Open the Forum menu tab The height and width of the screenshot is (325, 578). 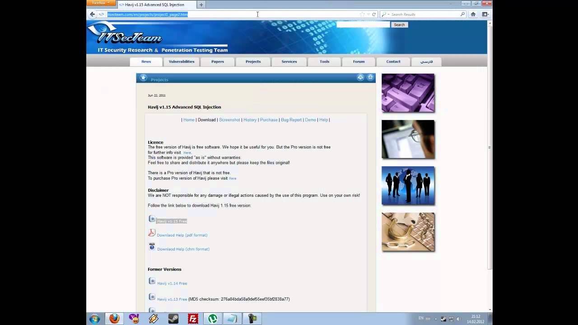tap(359, 61)
